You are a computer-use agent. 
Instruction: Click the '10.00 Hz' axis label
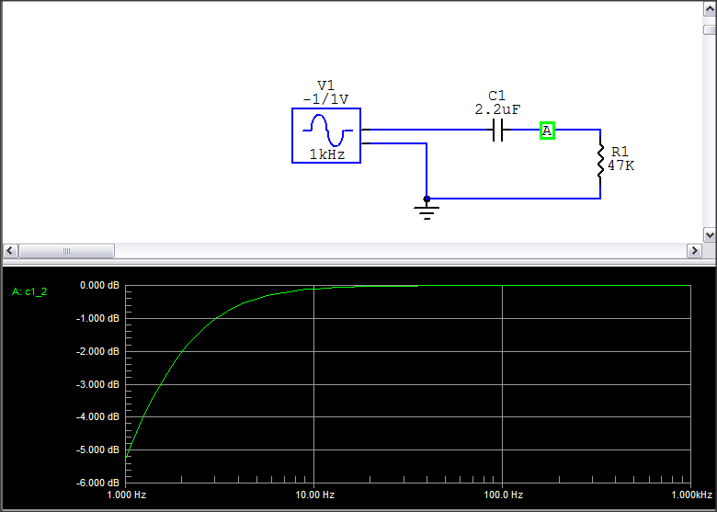pyautogui.click(x=314, y=495)
